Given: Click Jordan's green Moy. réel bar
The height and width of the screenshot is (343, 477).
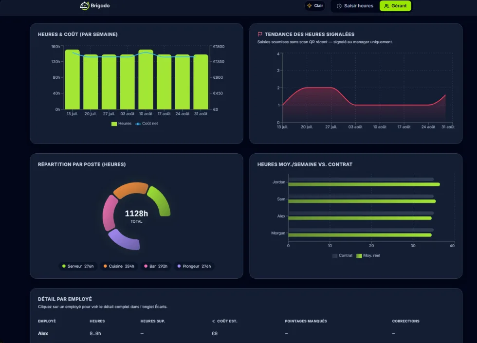Looking at the screenshot, I should pos(364,184).
